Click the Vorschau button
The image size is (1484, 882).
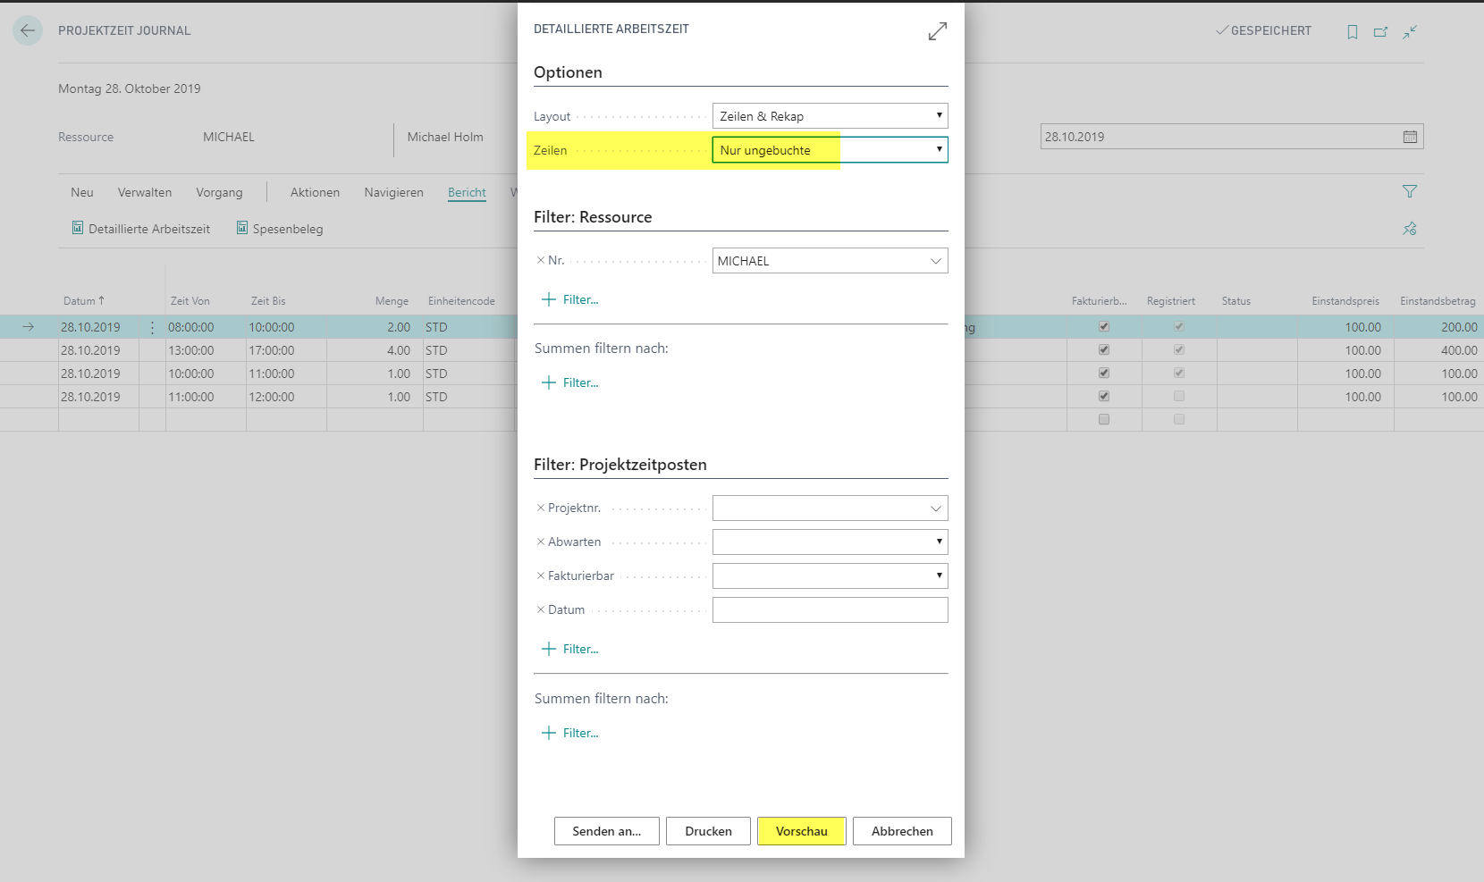pos(802,831)
